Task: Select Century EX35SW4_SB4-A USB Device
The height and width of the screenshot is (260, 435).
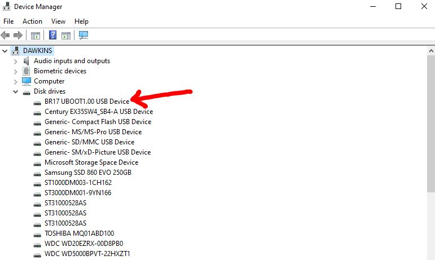Action: pos(99,112)
